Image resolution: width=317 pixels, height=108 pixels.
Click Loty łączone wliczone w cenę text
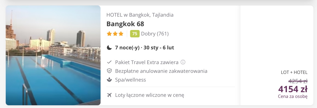pyautogui.click(x=149, y=95)
